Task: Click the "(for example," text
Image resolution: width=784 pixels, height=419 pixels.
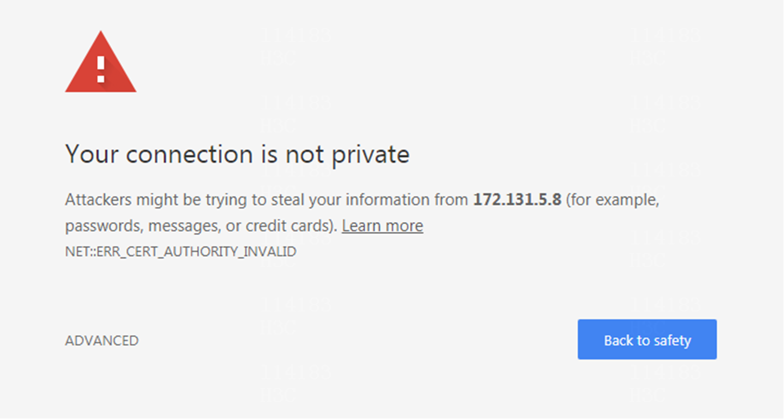Action: [x=613, y=201]
